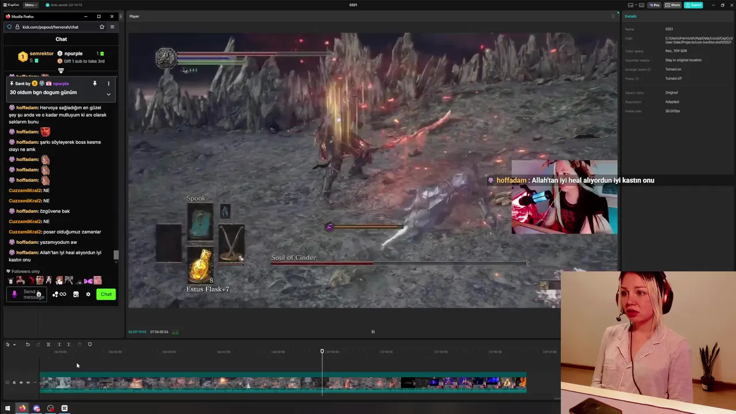Click the purple fish emote in the emote row
The width and height of the screenshot is (736, 414).
click(88, 281)
